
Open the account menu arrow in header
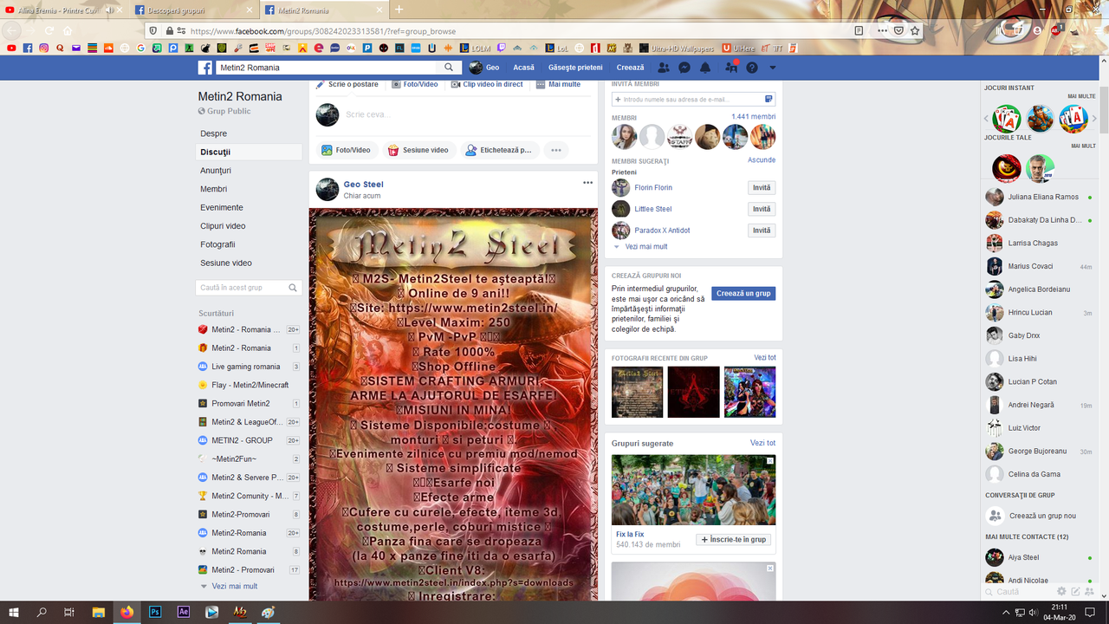(773, 68)
